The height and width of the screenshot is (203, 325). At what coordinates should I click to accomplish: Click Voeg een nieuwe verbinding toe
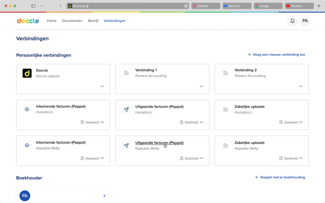coord(276,55)
